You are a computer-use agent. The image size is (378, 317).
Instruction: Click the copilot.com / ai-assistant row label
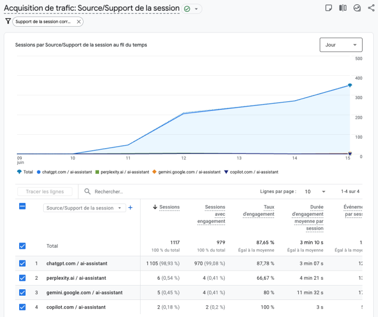76,307
